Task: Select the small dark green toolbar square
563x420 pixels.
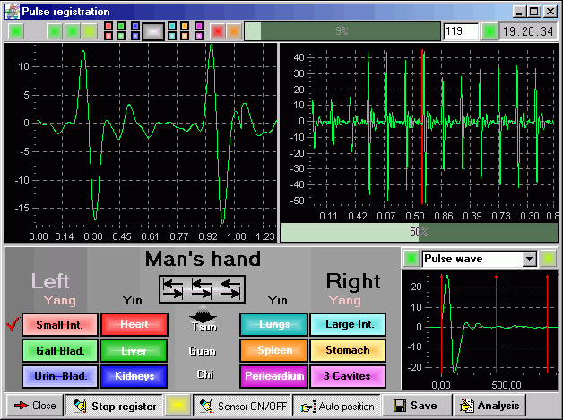Action: (x=121, y=26)
